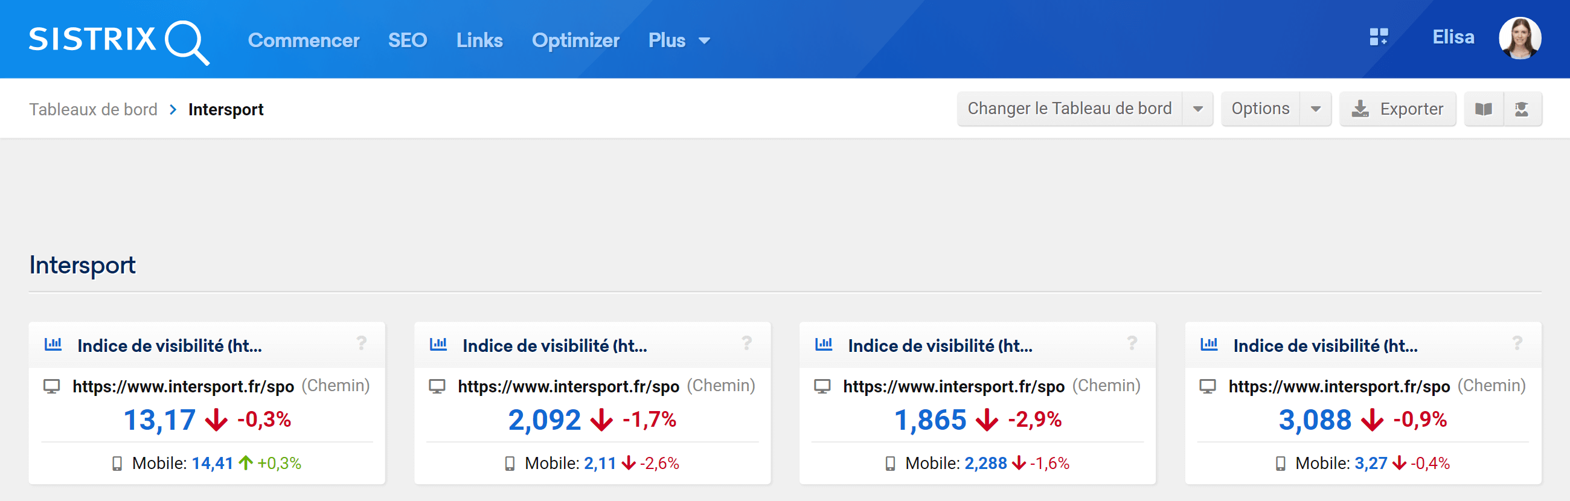1570x501 pixels.
Task: Open the Commencer menu item
Action: point(304,40)
